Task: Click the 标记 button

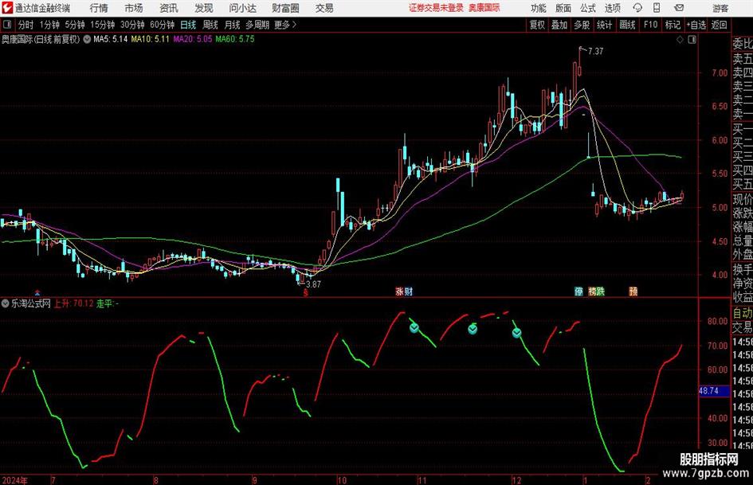Action: coord(673,25)
